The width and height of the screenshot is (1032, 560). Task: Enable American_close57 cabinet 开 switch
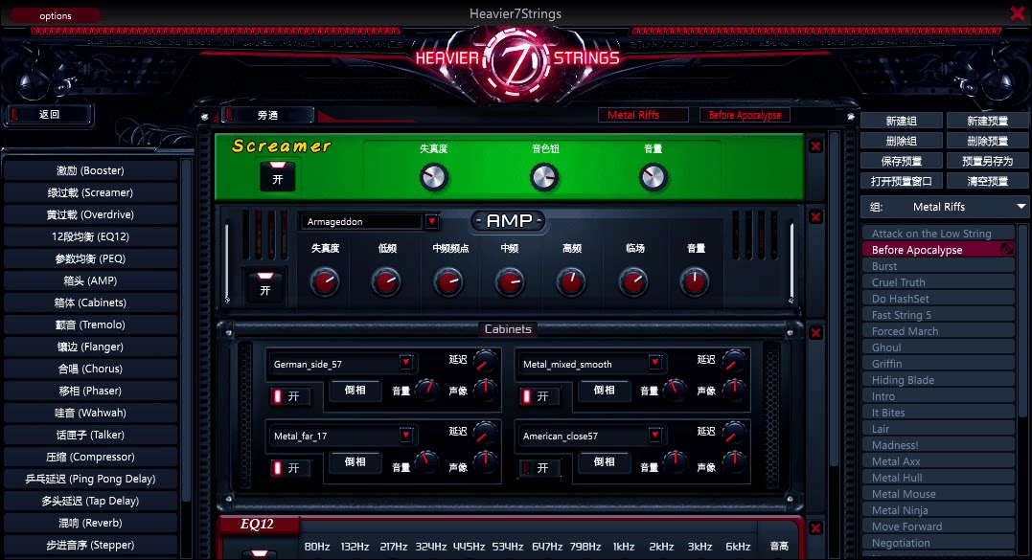539,468
